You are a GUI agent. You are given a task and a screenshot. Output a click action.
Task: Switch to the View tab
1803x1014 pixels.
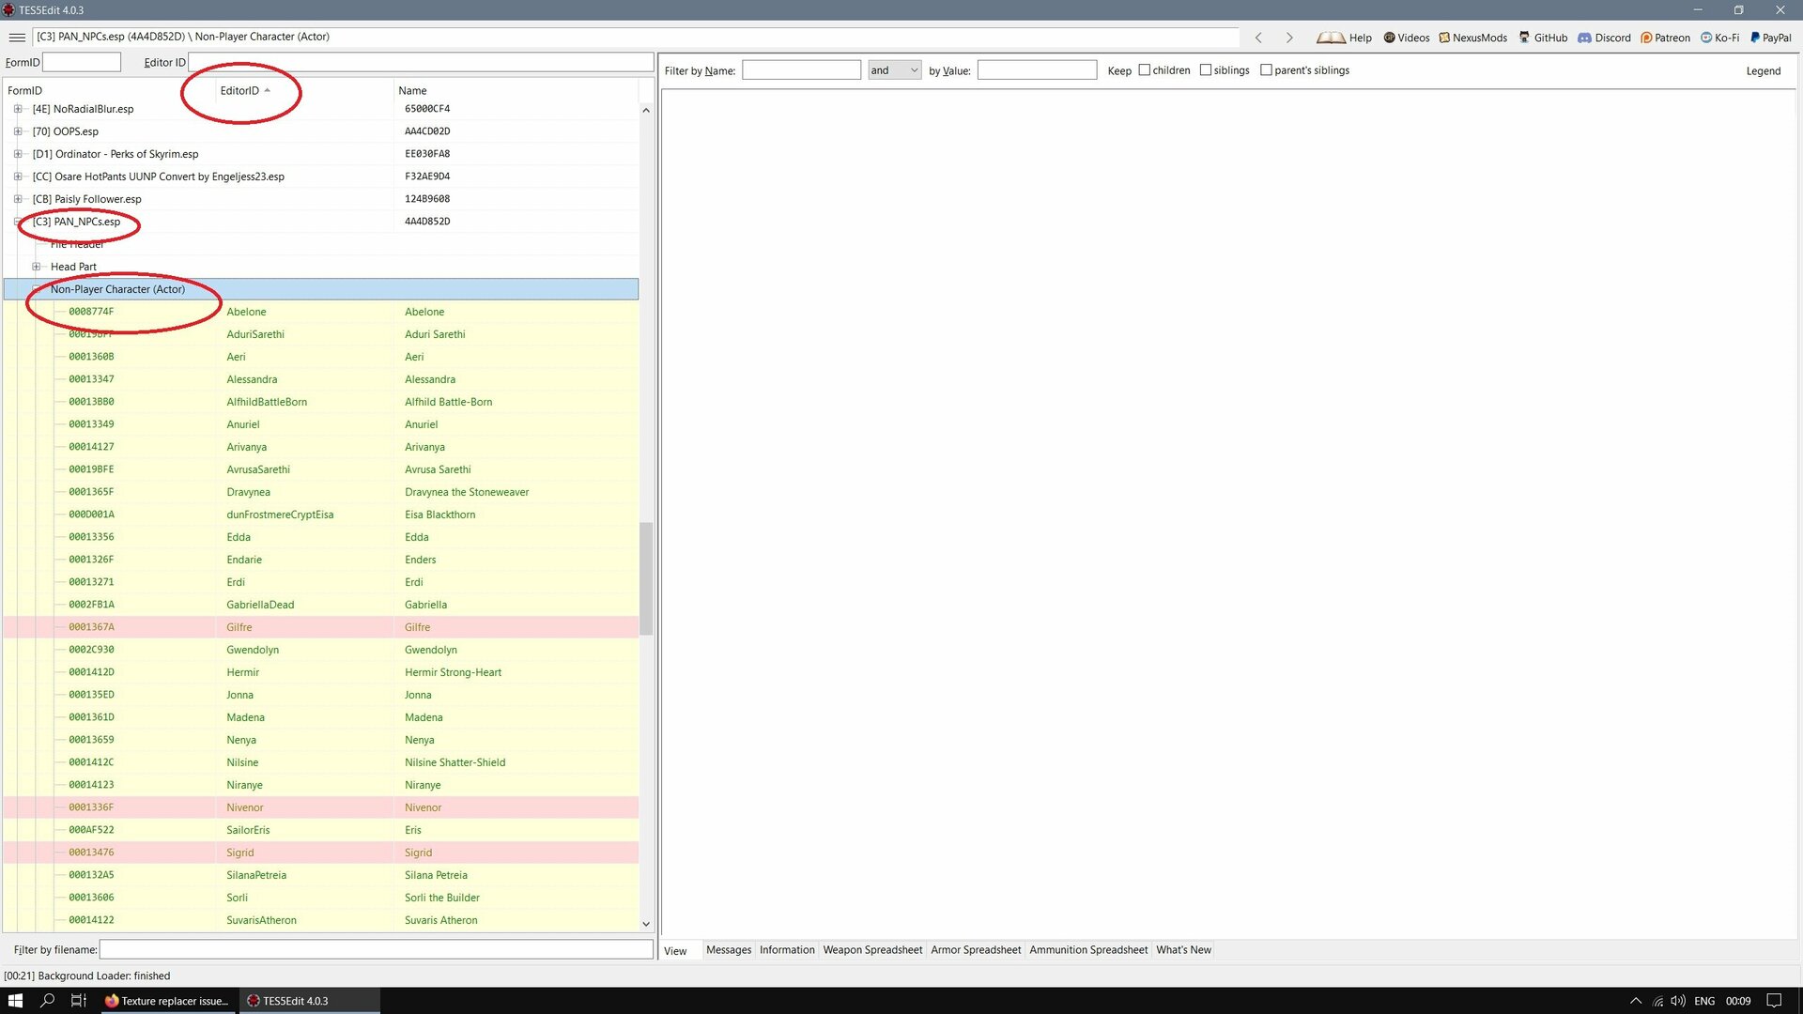675,950
